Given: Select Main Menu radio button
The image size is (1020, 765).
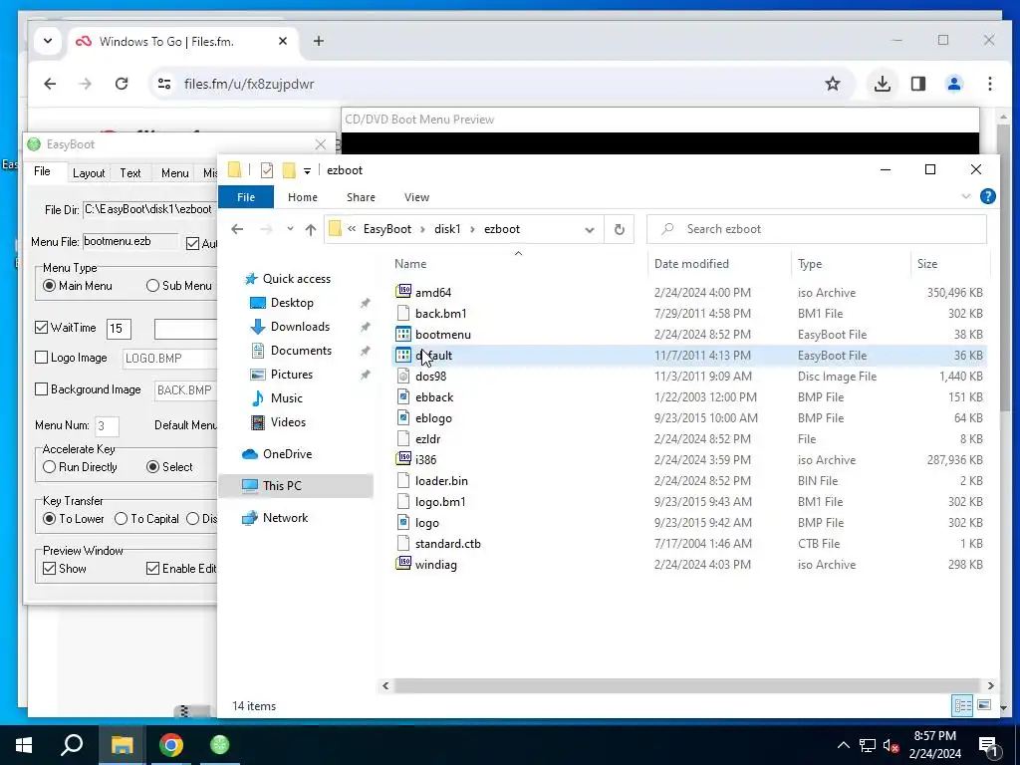Looking at the screenshot, I should (x=49, y=286).
